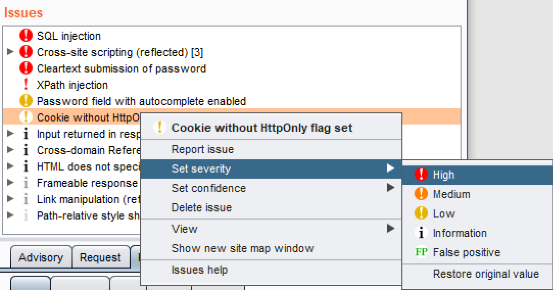Expand the Frameable response tree item
Image resolution: width=553 pixels, height=290 pixels.
click(x=10, y=183)
